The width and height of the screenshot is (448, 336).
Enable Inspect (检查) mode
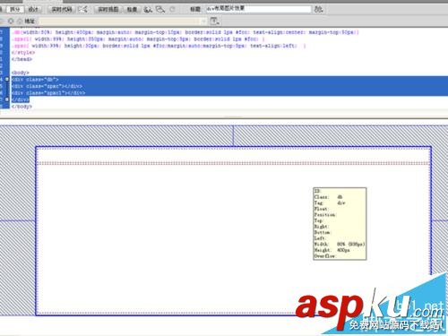(132, 9)
